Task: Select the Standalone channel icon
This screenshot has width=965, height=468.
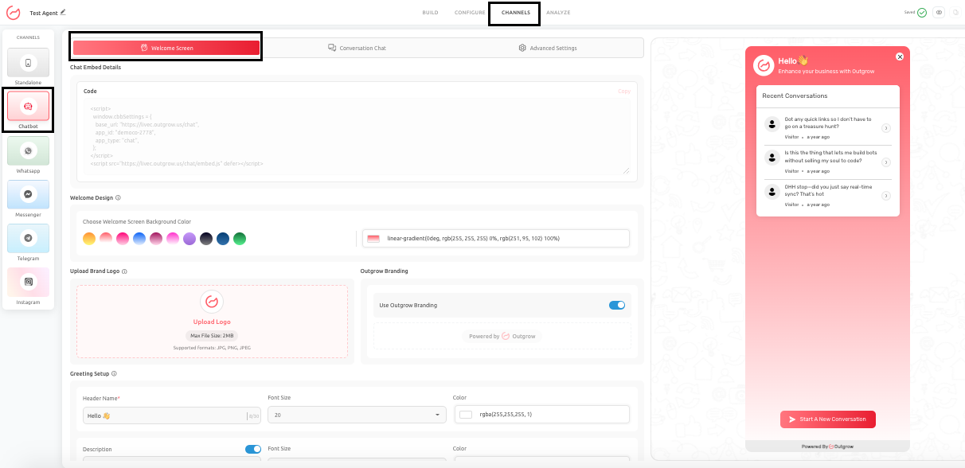Action: [x=28, y=63]
